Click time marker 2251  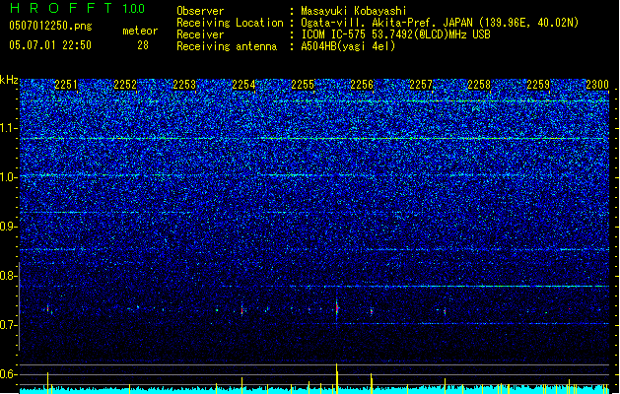tap(66, 85)
